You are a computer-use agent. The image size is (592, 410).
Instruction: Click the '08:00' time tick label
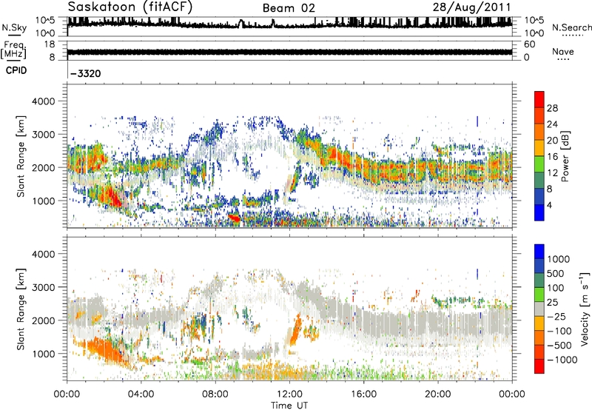pos(215,394)
